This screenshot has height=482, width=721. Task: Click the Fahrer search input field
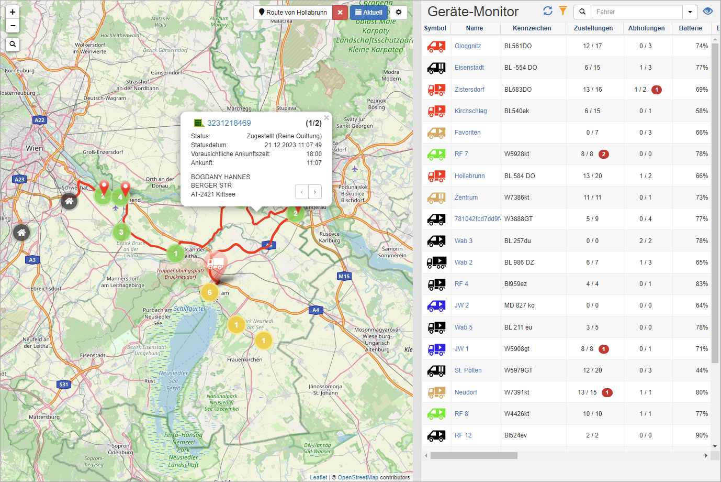(636, 12)
